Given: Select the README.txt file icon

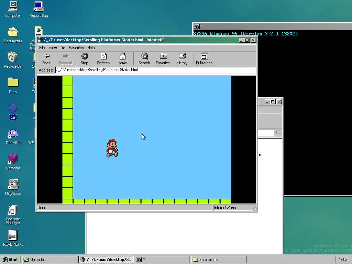Looking at the screenshot, I should [x=13, y=238].
